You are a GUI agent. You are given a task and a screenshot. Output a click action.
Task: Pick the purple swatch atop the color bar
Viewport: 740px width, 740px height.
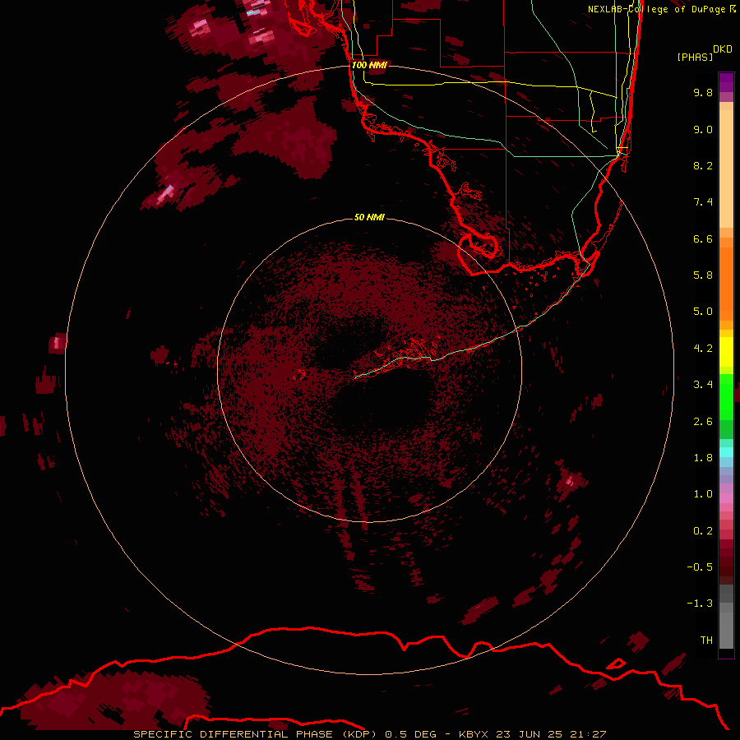click(726, 82)
